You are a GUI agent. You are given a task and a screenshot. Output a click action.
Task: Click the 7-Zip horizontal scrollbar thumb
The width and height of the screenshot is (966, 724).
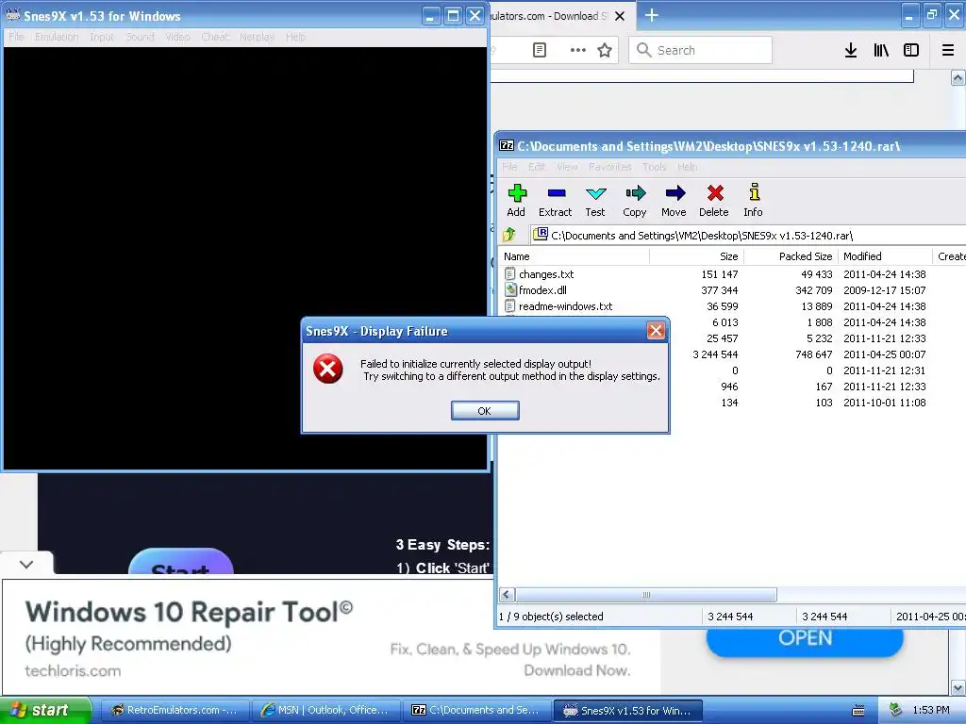[x=646, y=595]
